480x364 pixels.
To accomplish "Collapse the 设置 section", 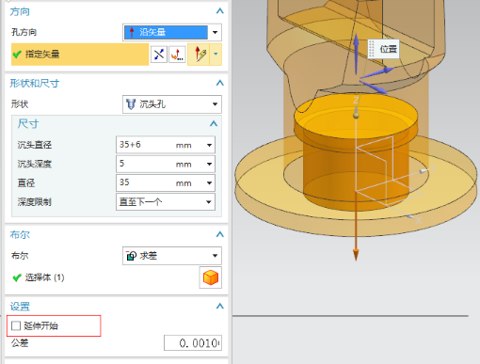I will (220, 306).
